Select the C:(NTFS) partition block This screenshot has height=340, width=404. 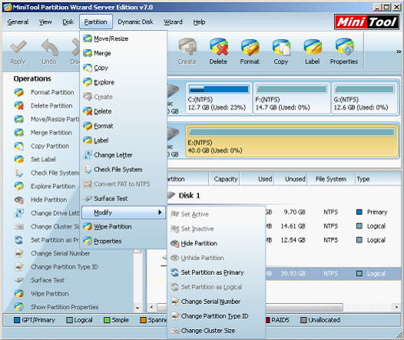219,97
